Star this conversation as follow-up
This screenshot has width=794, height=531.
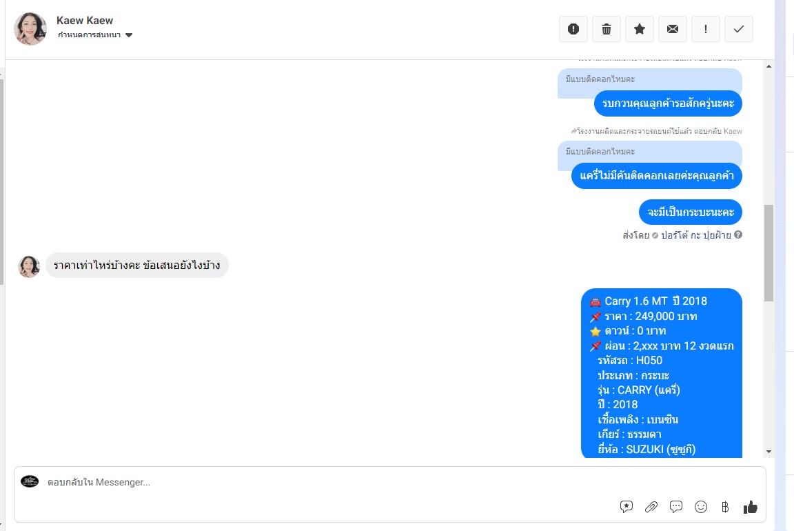point(640,29)
